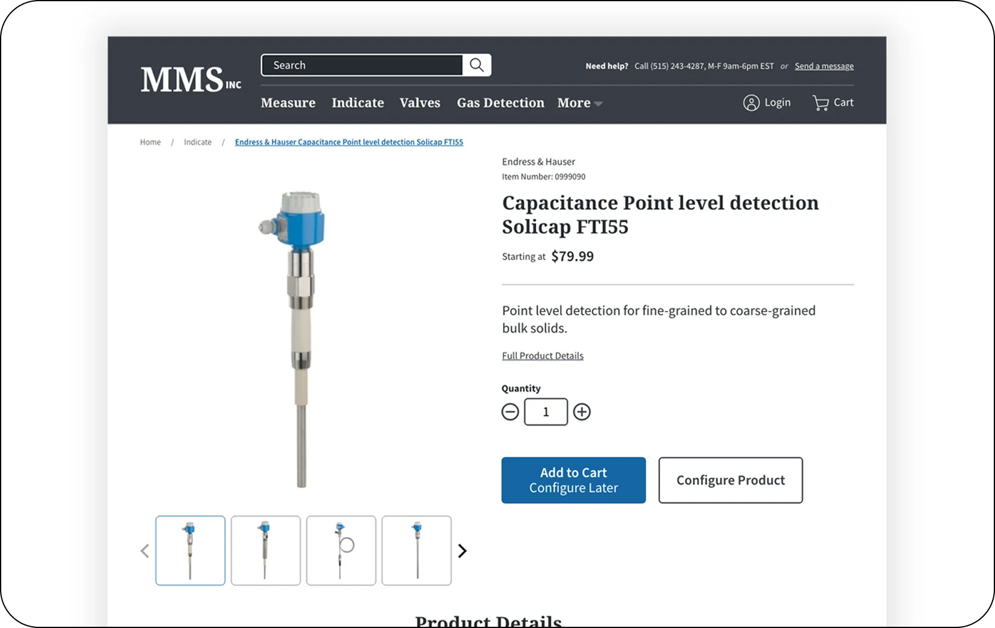Select the third thumbnail with coiled cable

pyautogui.click(x=341, y=550)
